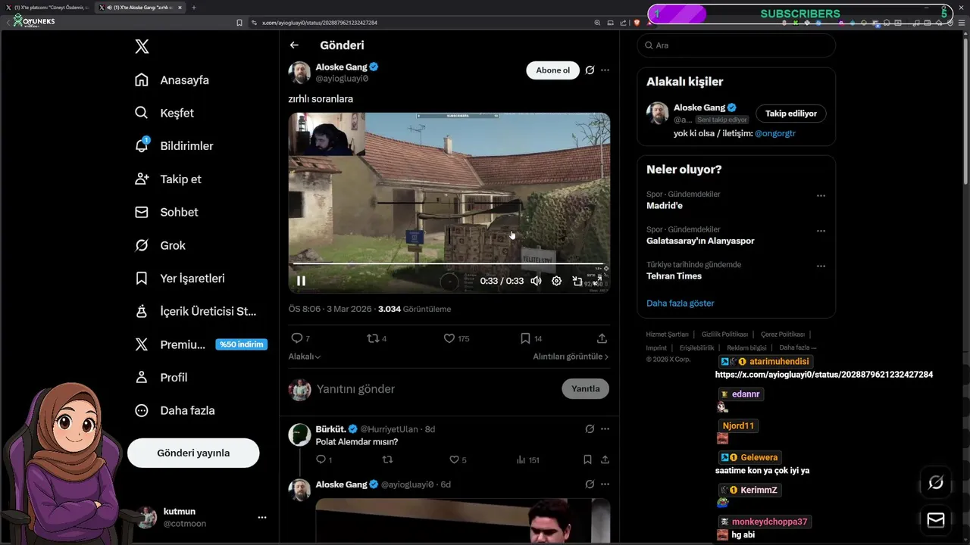Viewport: 970px width, 545px height.
Task: Repost the main post (4 reposts)
Action: tap(377, 338)
